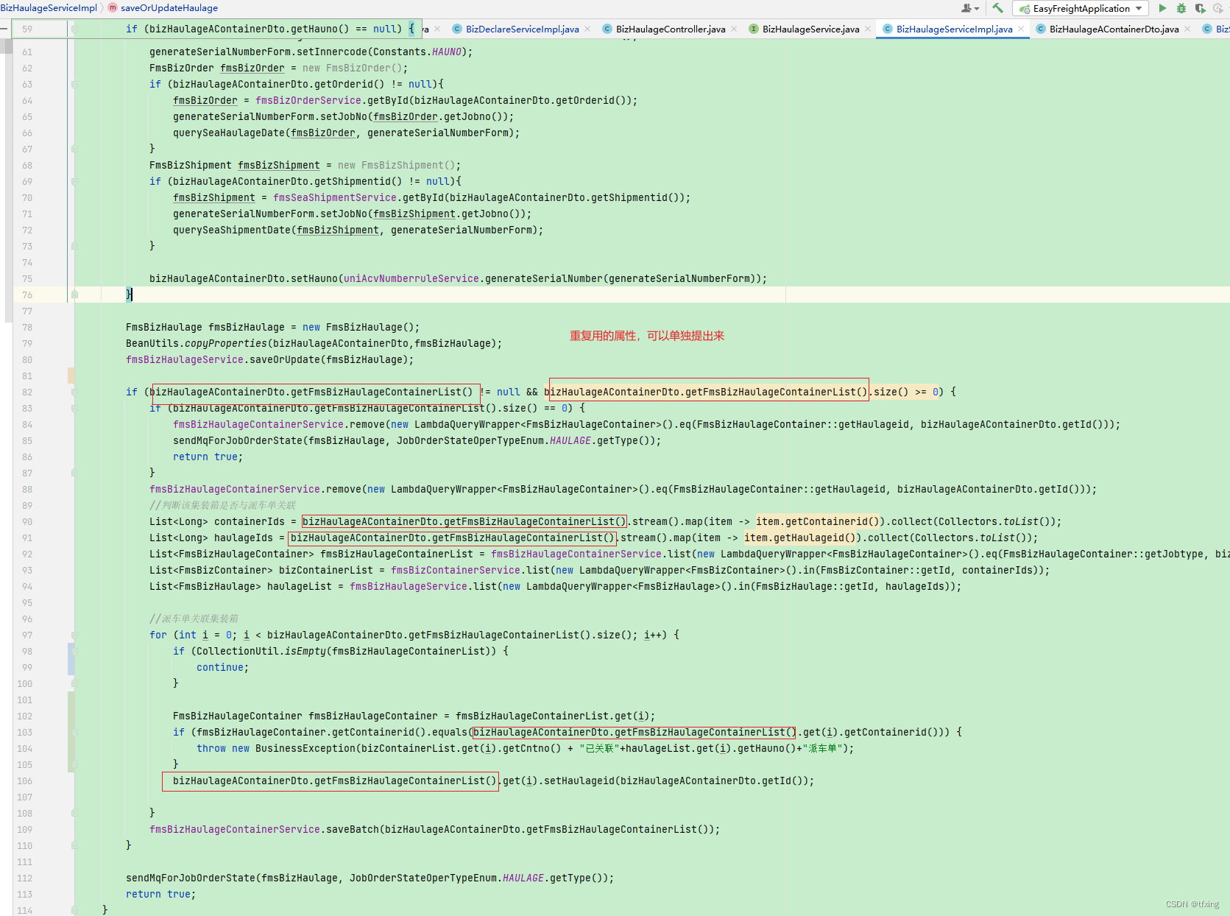Click 'fmsSeaShipmentService' on line 70
The image size is (1230, 916).
coord(335,197)
